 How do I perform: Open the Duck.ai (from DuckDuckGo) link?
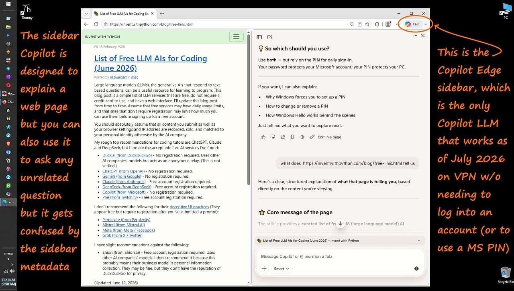point(127,155)
